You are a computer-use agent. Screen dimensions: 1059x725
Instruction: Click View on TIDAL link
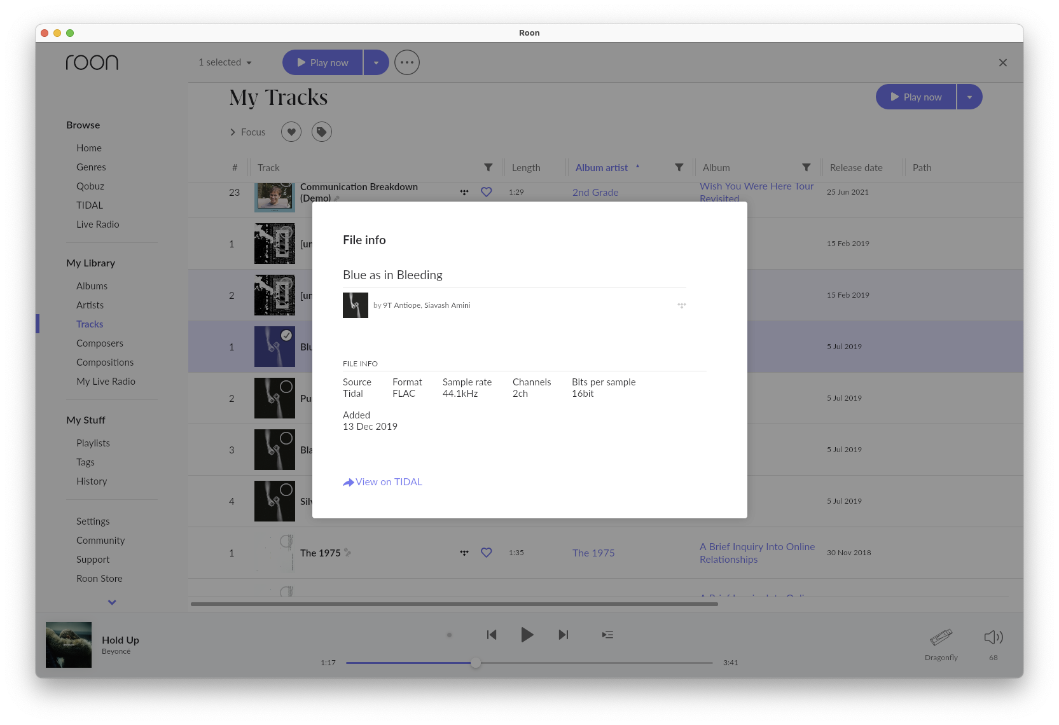383,482
